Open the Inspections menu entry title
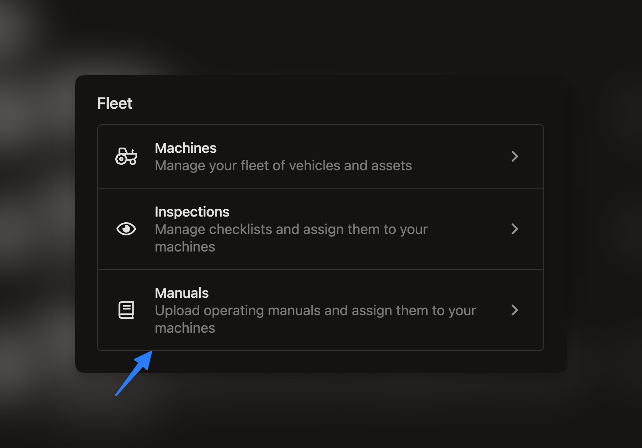This screenshot has height=448, width=642. 192,212
